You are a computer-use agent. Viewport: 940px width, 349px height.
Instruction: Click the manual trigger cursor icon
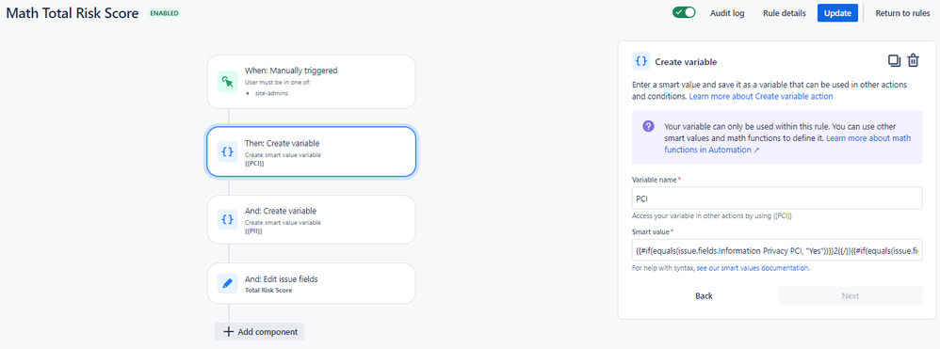coord(227,82)
